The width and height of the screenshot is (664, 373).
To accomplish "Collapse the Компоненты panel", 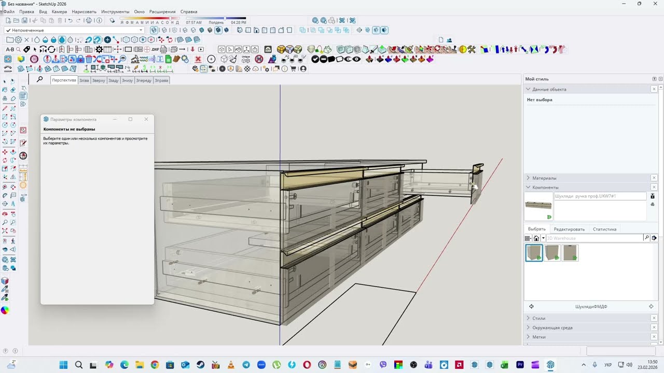I will point(528,187).
